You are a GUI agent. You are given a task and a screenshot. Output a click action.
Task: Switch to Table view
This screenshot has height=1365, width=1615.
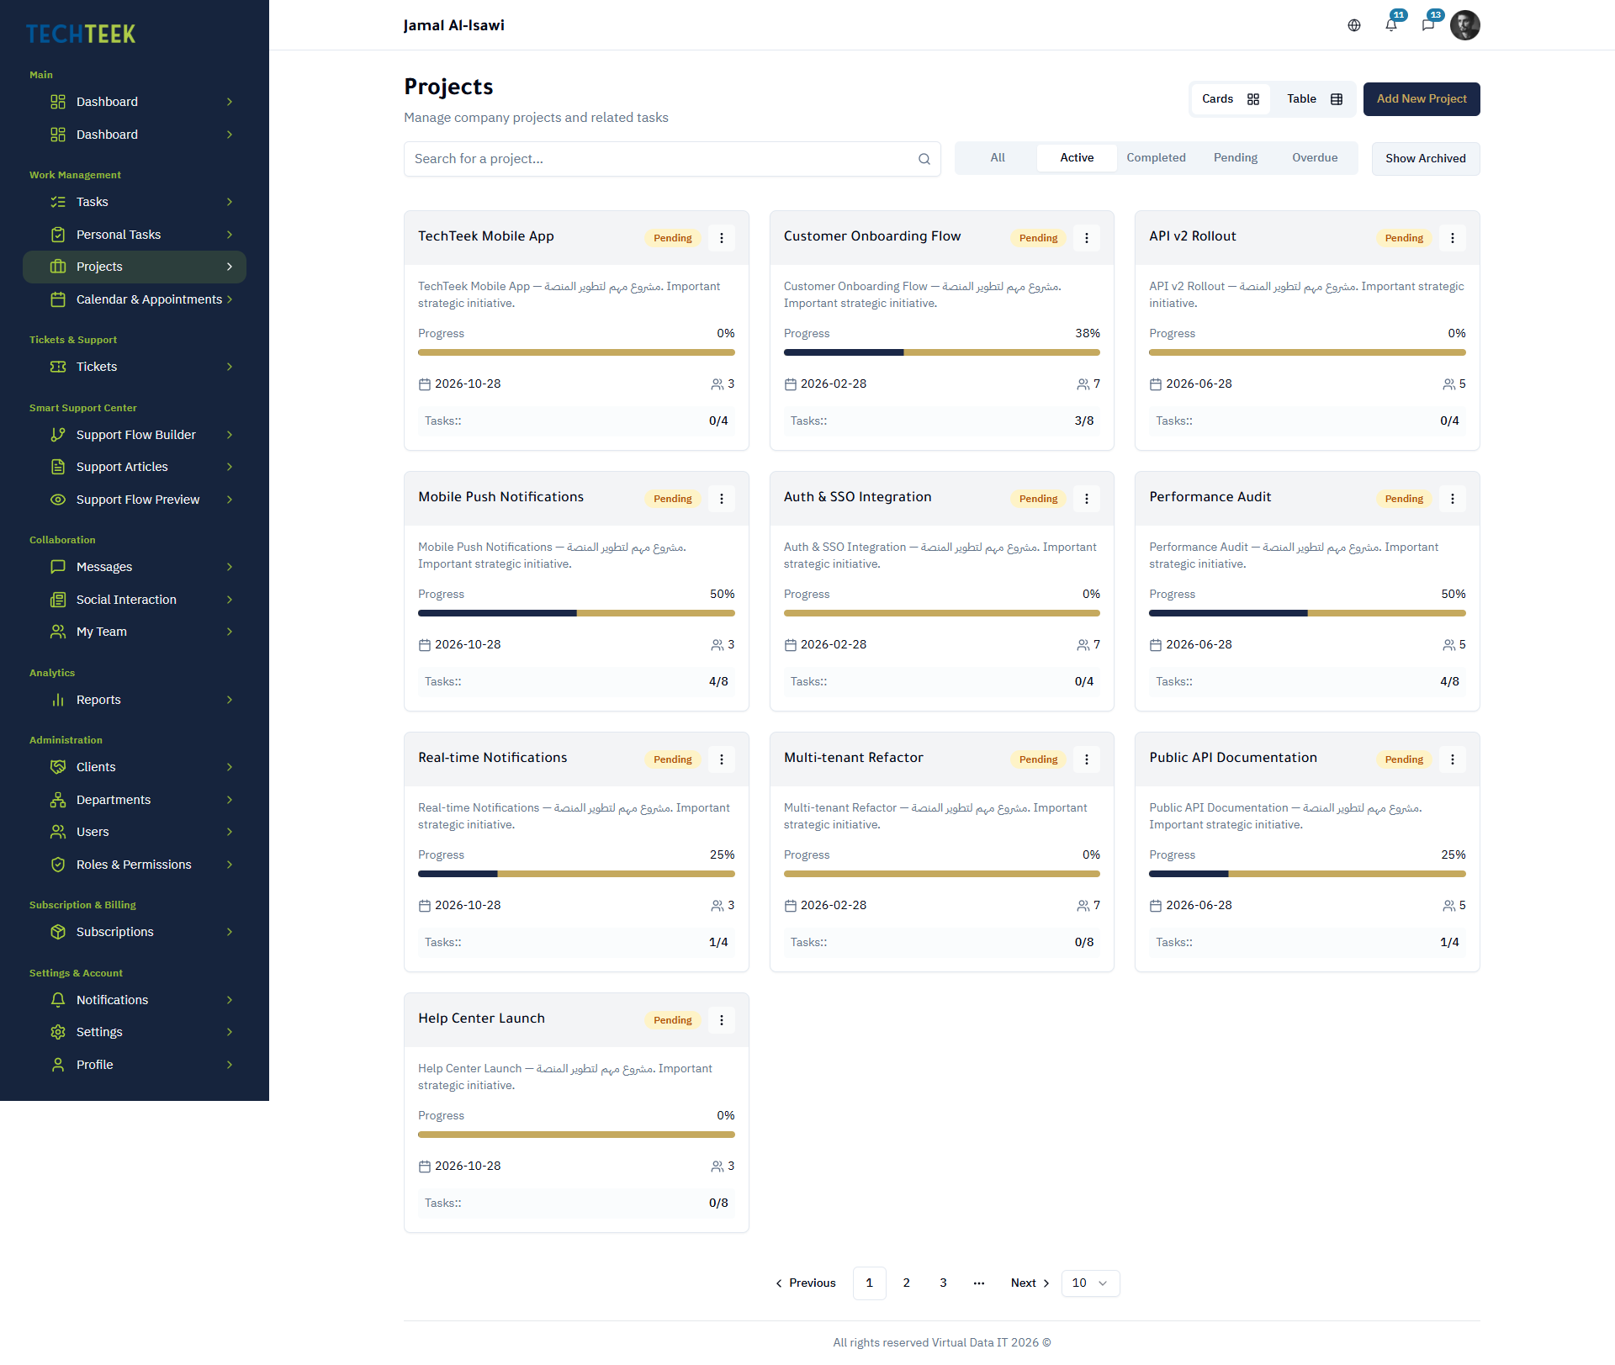[1314, 99]
